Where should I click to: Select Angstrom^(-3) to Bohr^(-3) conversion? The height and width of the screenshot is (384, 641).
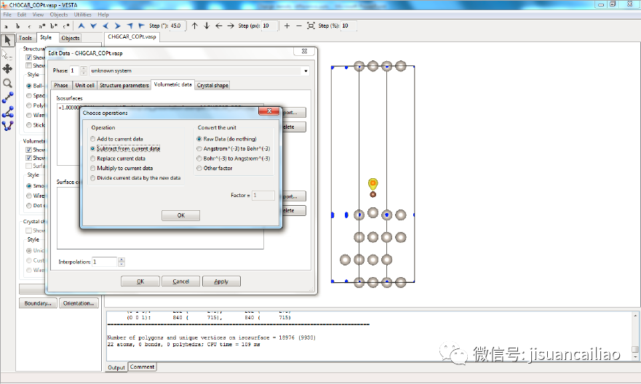(234, 148)
